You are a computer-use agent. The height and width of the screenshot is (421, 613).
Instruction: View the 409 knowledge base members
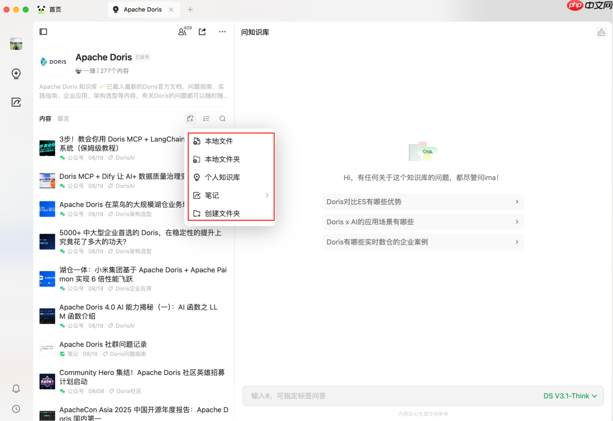(183, 32)
